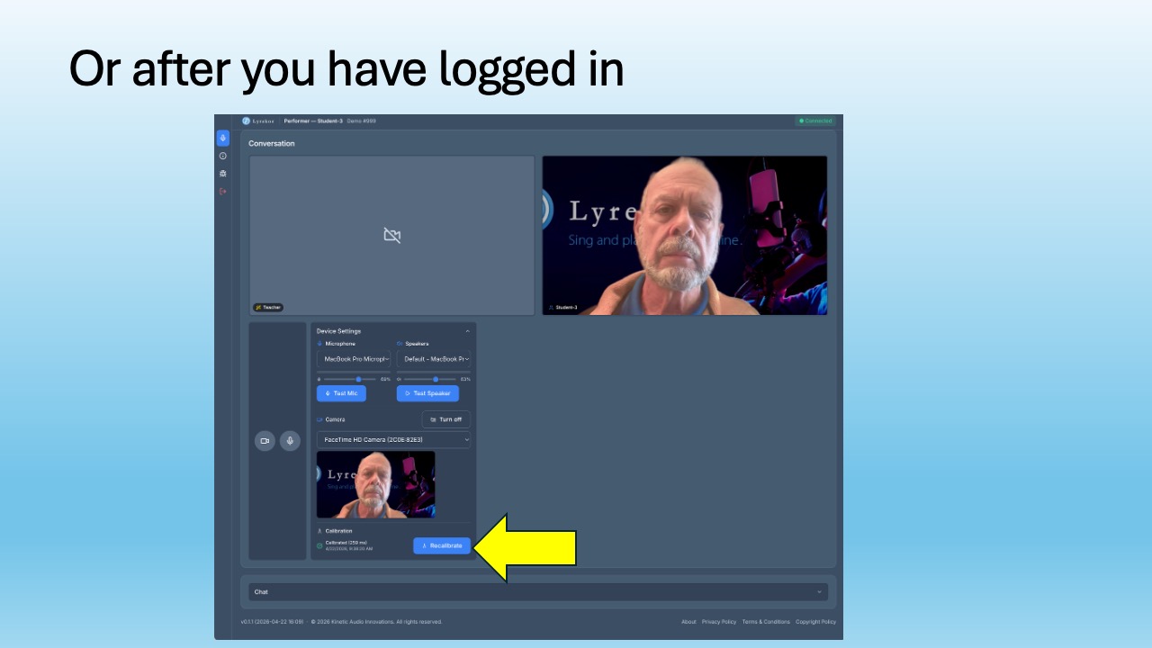The image size is (1152, 648).
Task: Click the bug report icon in sidebar
Action: coord(223,174)
